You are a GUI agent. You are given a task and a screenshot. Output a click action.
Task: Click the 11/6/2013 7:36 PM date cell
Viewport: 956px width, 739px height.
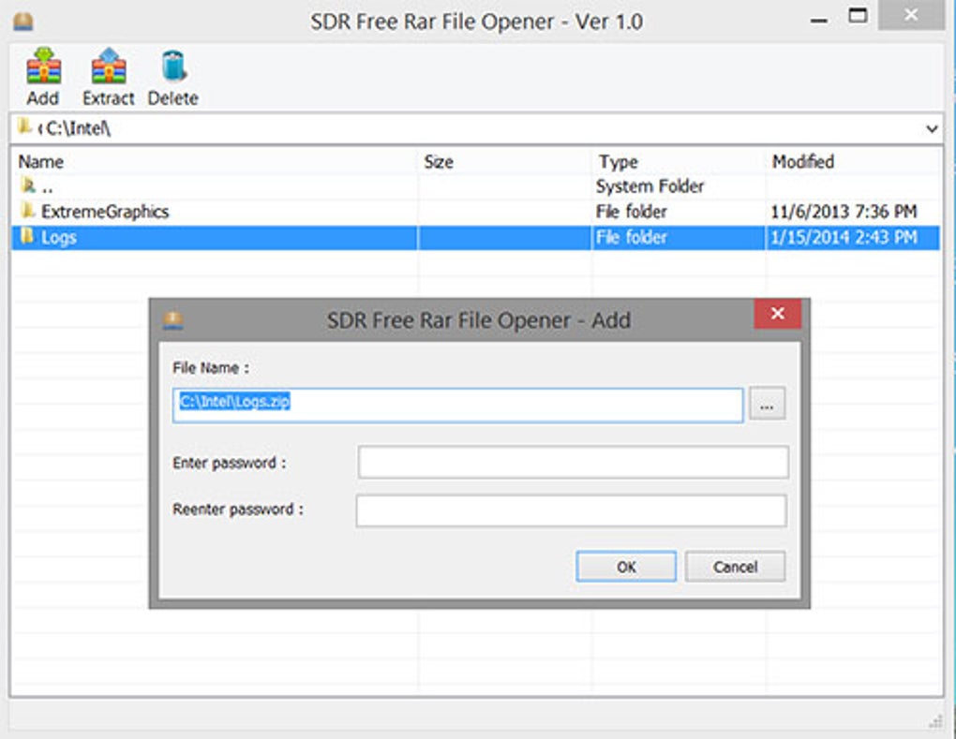click(844, 212)
